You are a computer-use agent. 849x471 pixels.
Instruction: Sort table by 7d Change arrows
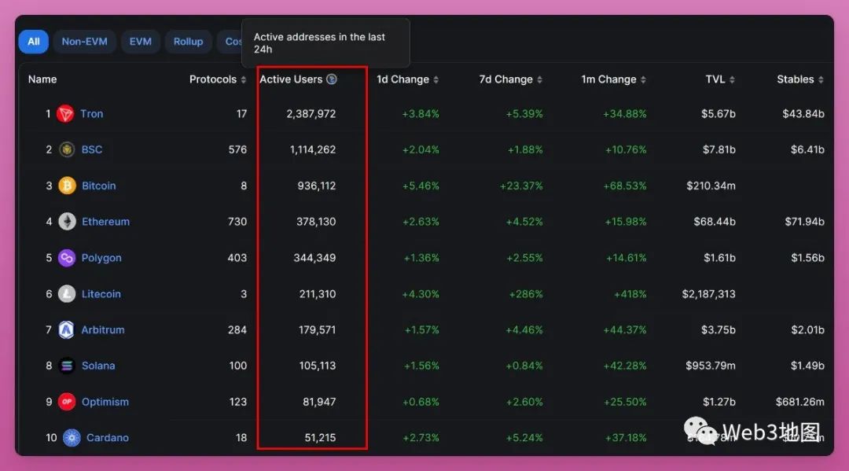coord(539,79)
